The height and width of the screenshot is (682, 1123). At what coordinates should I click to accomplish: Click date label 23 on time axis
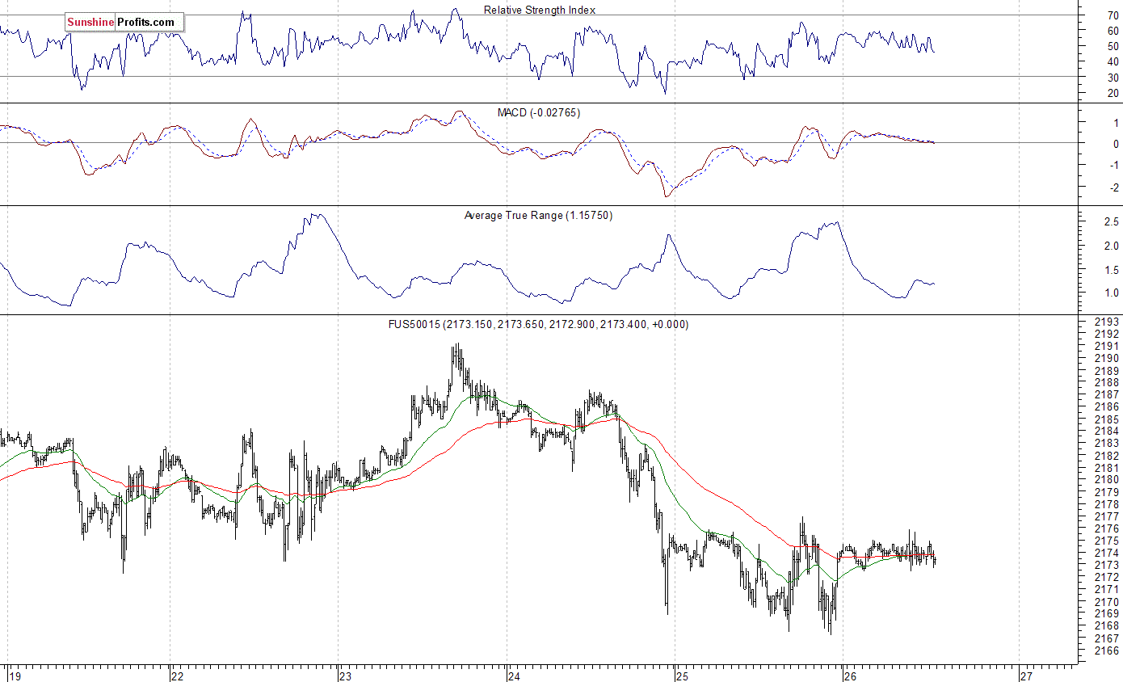pos(347,676)
